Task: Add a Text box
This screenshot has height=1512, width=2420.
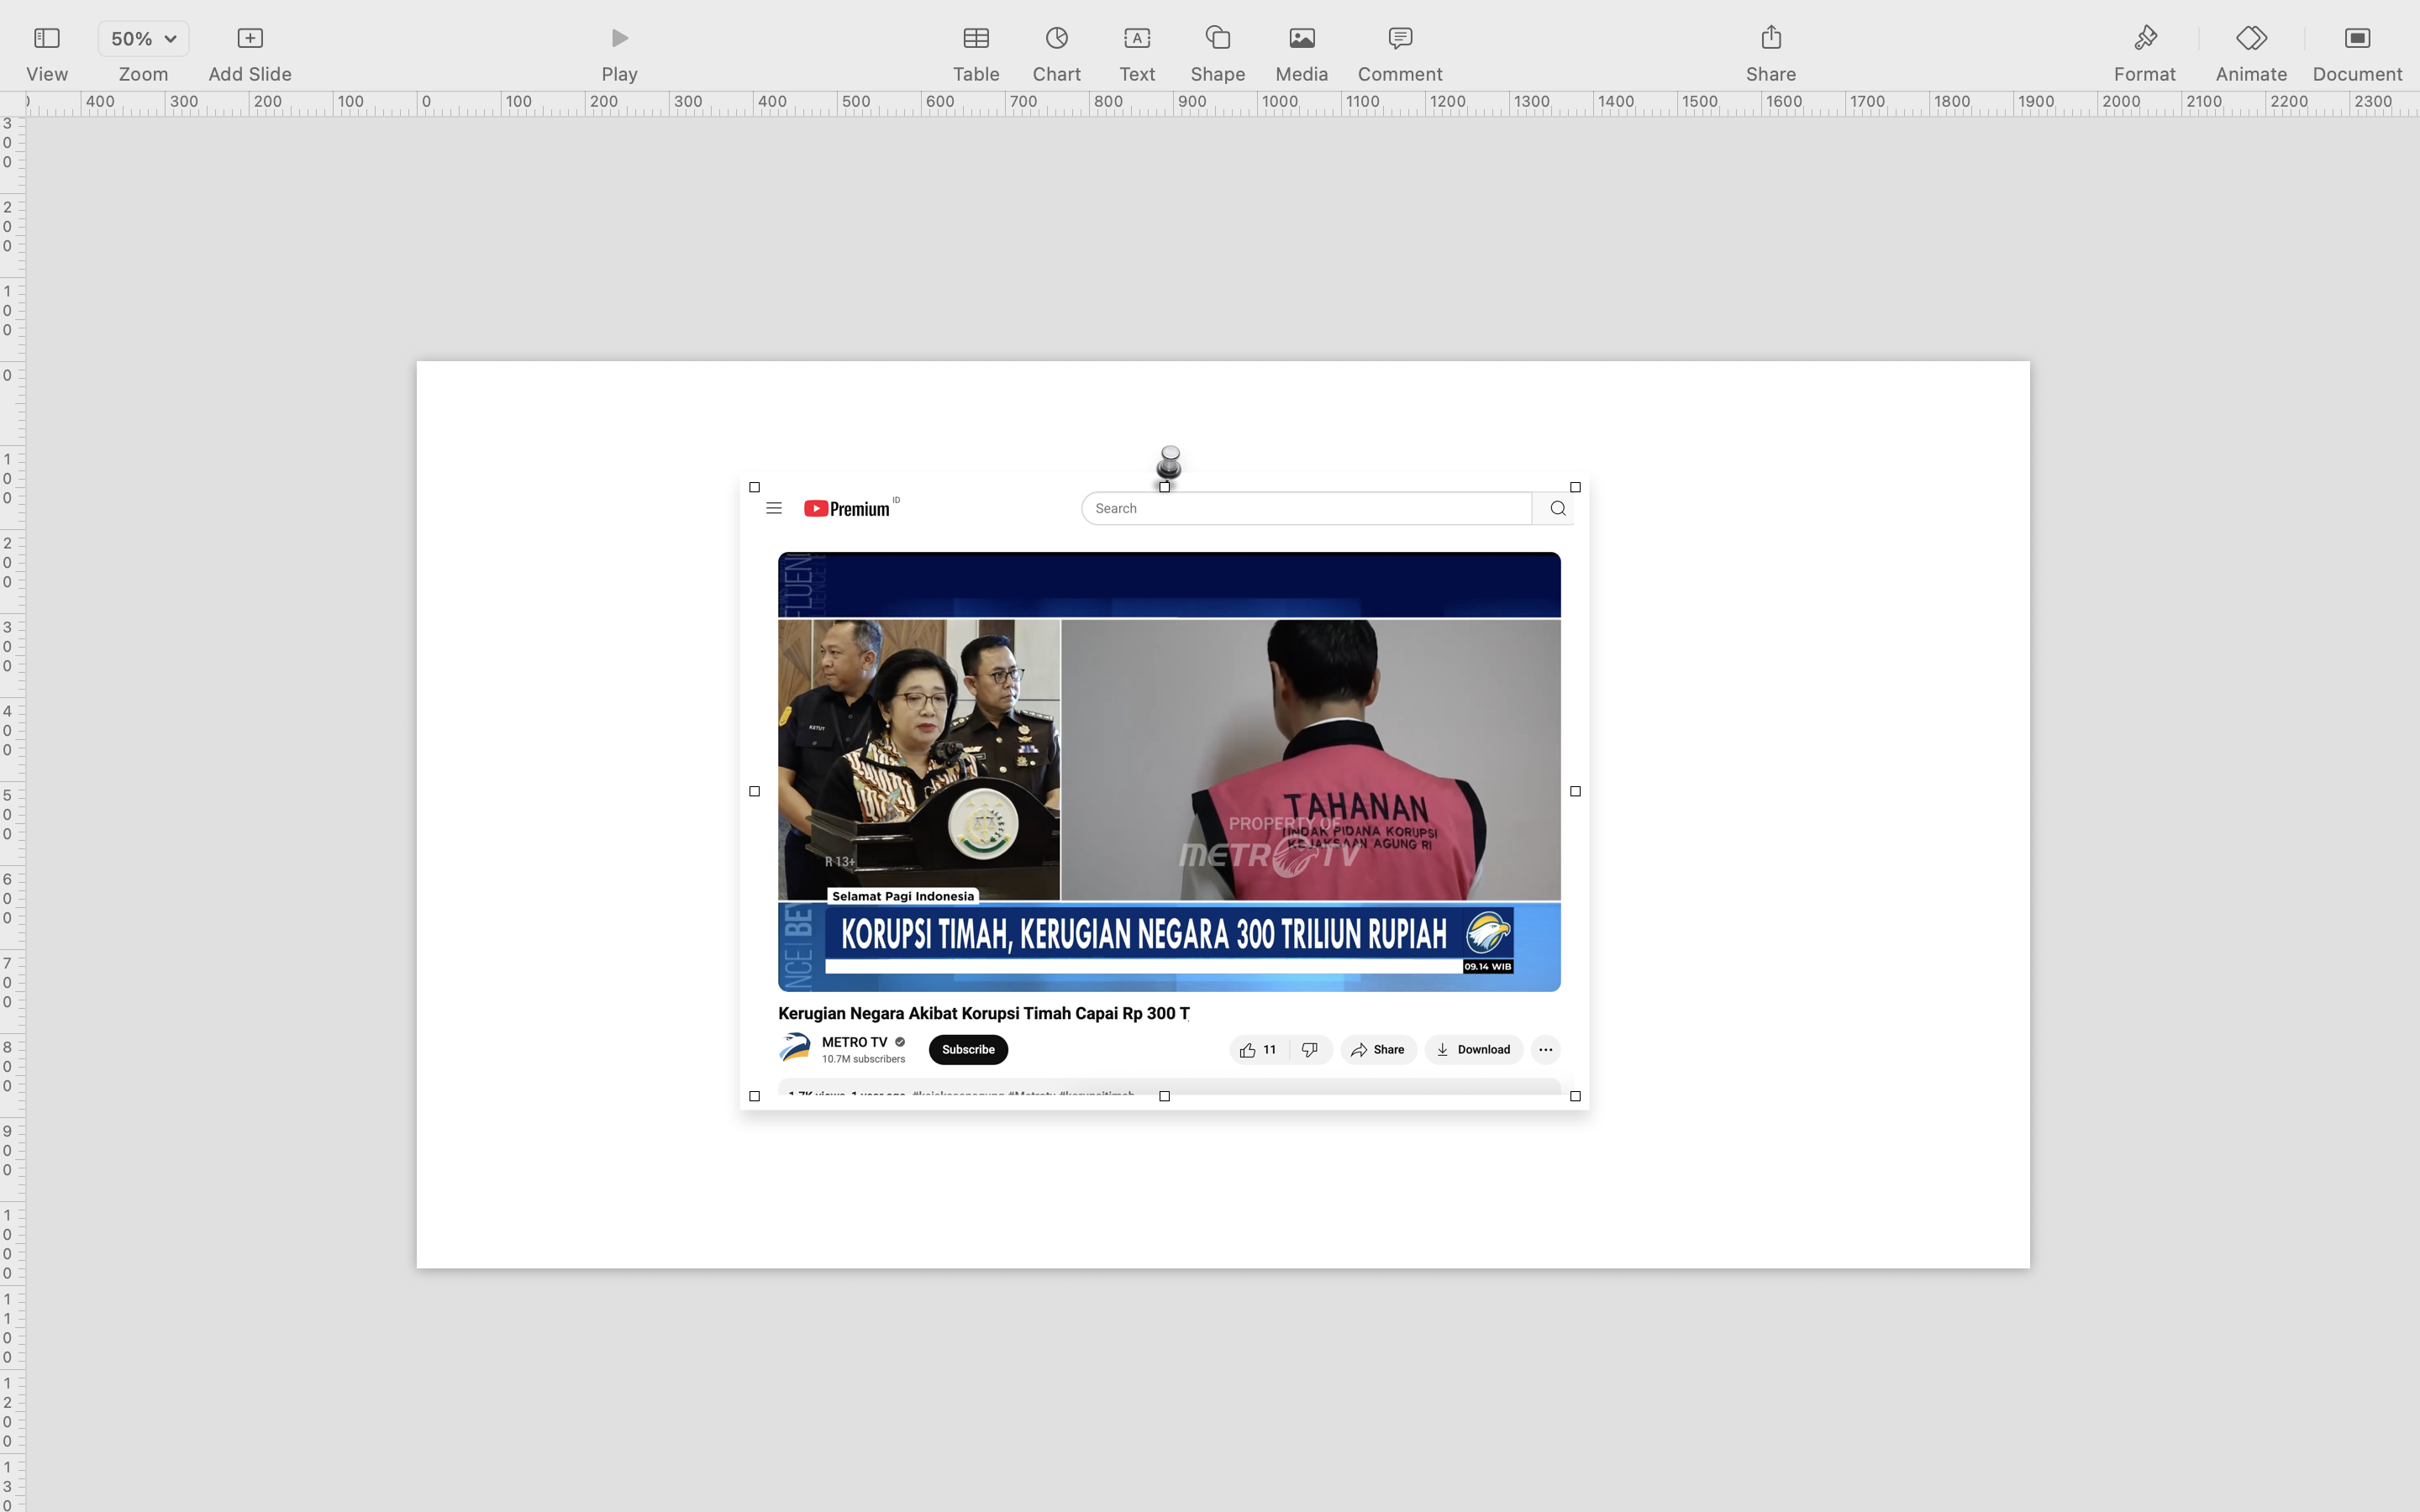Action: point(1136,39)
